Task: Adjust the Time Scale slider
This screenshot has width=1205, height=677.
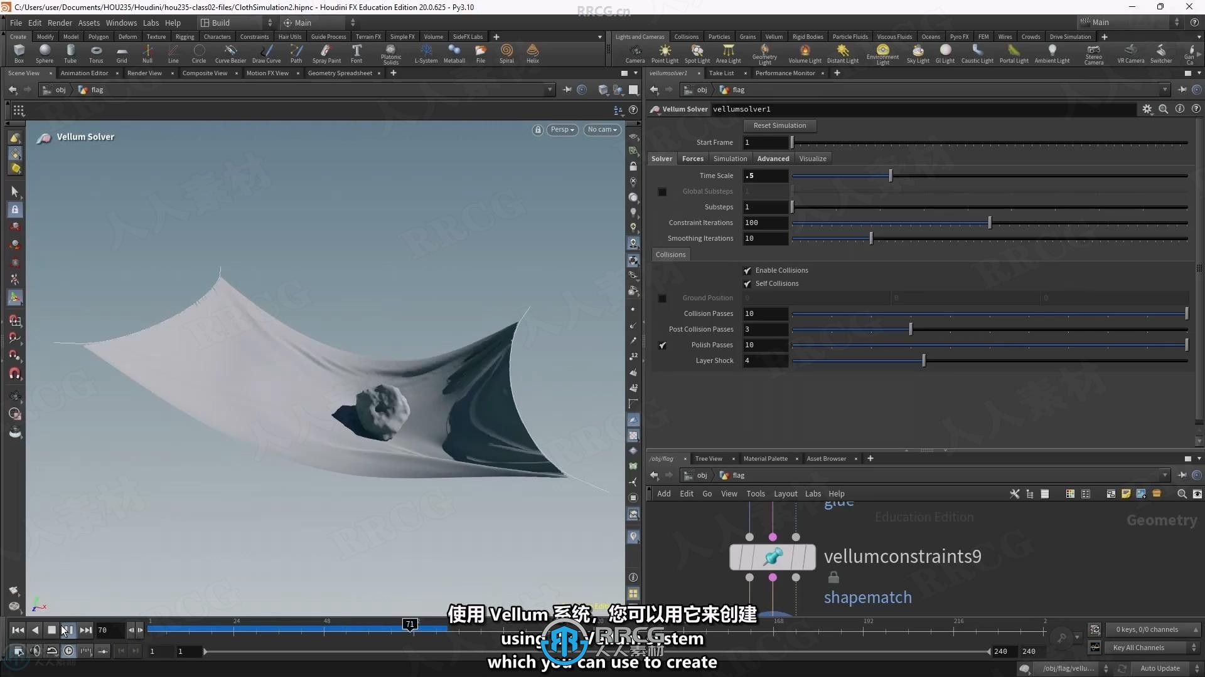Action: pyautogui.click(x=891, y=176)
